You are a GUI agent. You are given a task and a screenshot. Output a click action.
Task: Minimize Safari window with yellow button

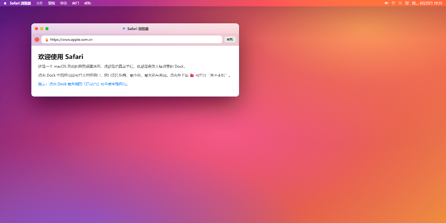click(42, 29)
